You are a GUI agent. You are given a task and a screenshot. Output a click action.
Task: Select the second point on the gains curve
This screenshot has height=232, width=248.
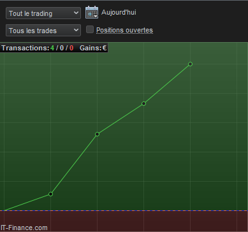pyautogui.click(x=97, y=134)
